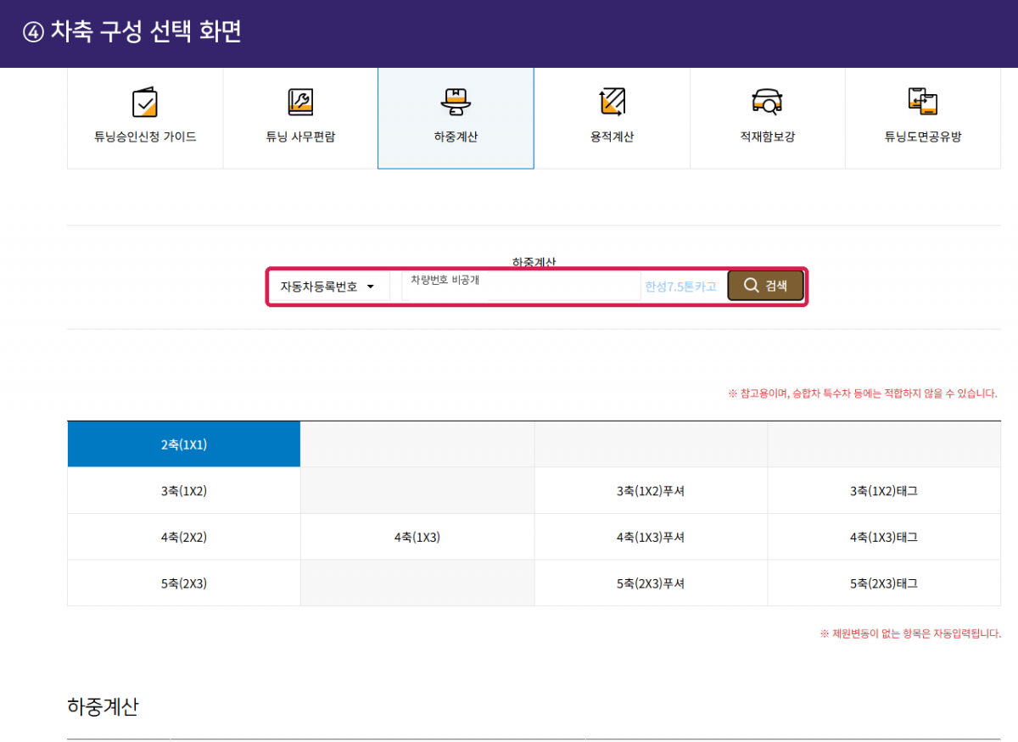This screenshot has height=742, width=1018.
Task: Open the 튜닝승인신청 가이드 tab
Action: click(x=145, y=119)
